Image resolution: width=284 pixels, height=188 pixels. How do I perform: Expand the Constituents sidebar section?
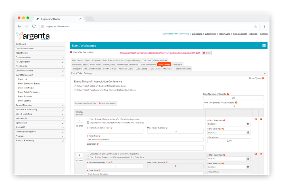pyautogui.click(x=40, y=66)
